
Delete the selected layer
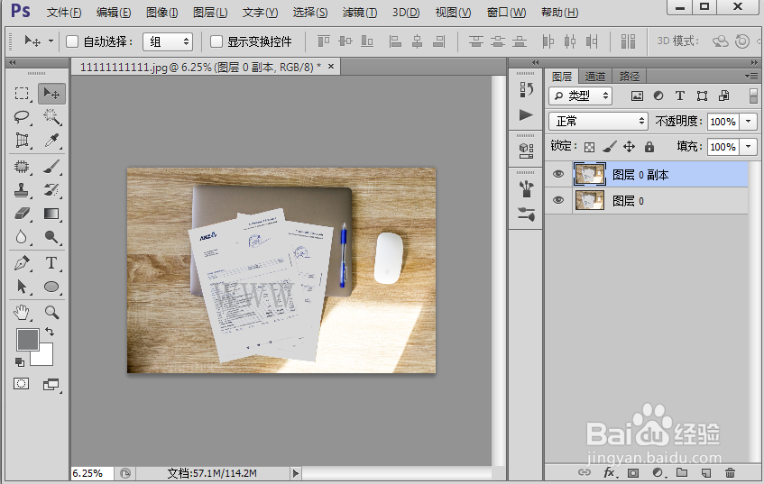tap(730, 472)
